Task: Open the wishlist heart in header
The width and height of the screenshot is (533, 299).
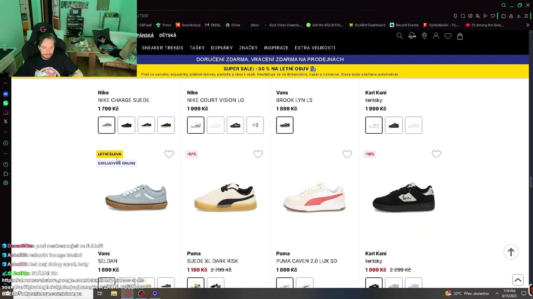Action: [448, 36]
